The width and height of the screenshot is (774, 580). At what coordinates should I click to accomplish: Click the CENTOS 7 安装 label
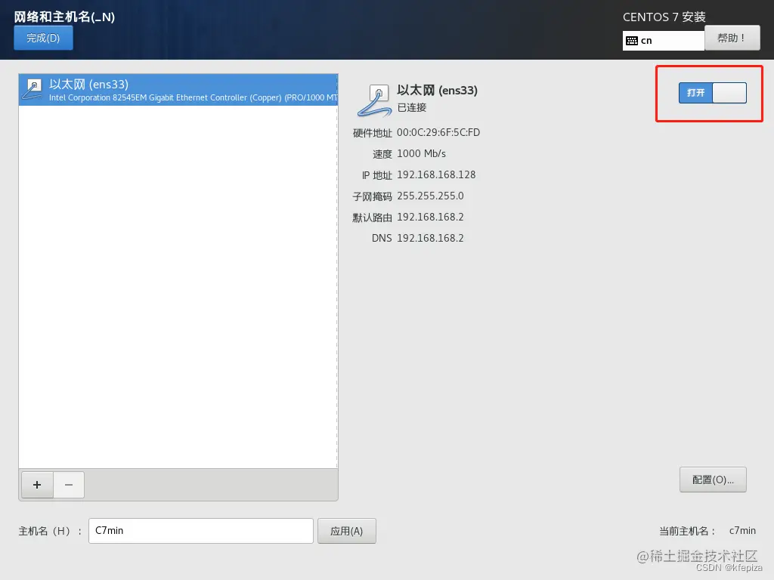[x=664, y=17]
